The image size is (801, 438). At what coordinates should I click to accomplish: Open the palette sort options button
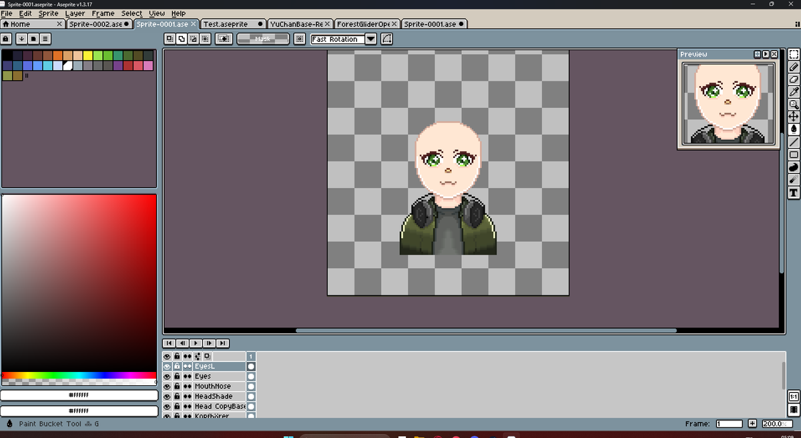point(22,39)
